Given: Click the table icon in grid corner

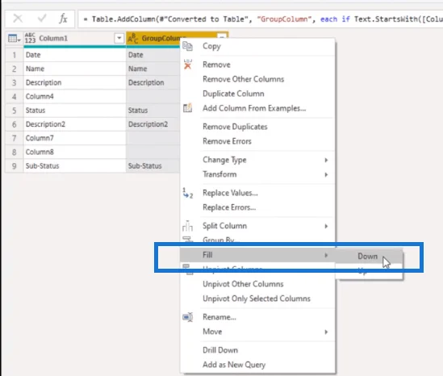Looking at the screenshot, I should pyautogui.click(x=15, y=38).
